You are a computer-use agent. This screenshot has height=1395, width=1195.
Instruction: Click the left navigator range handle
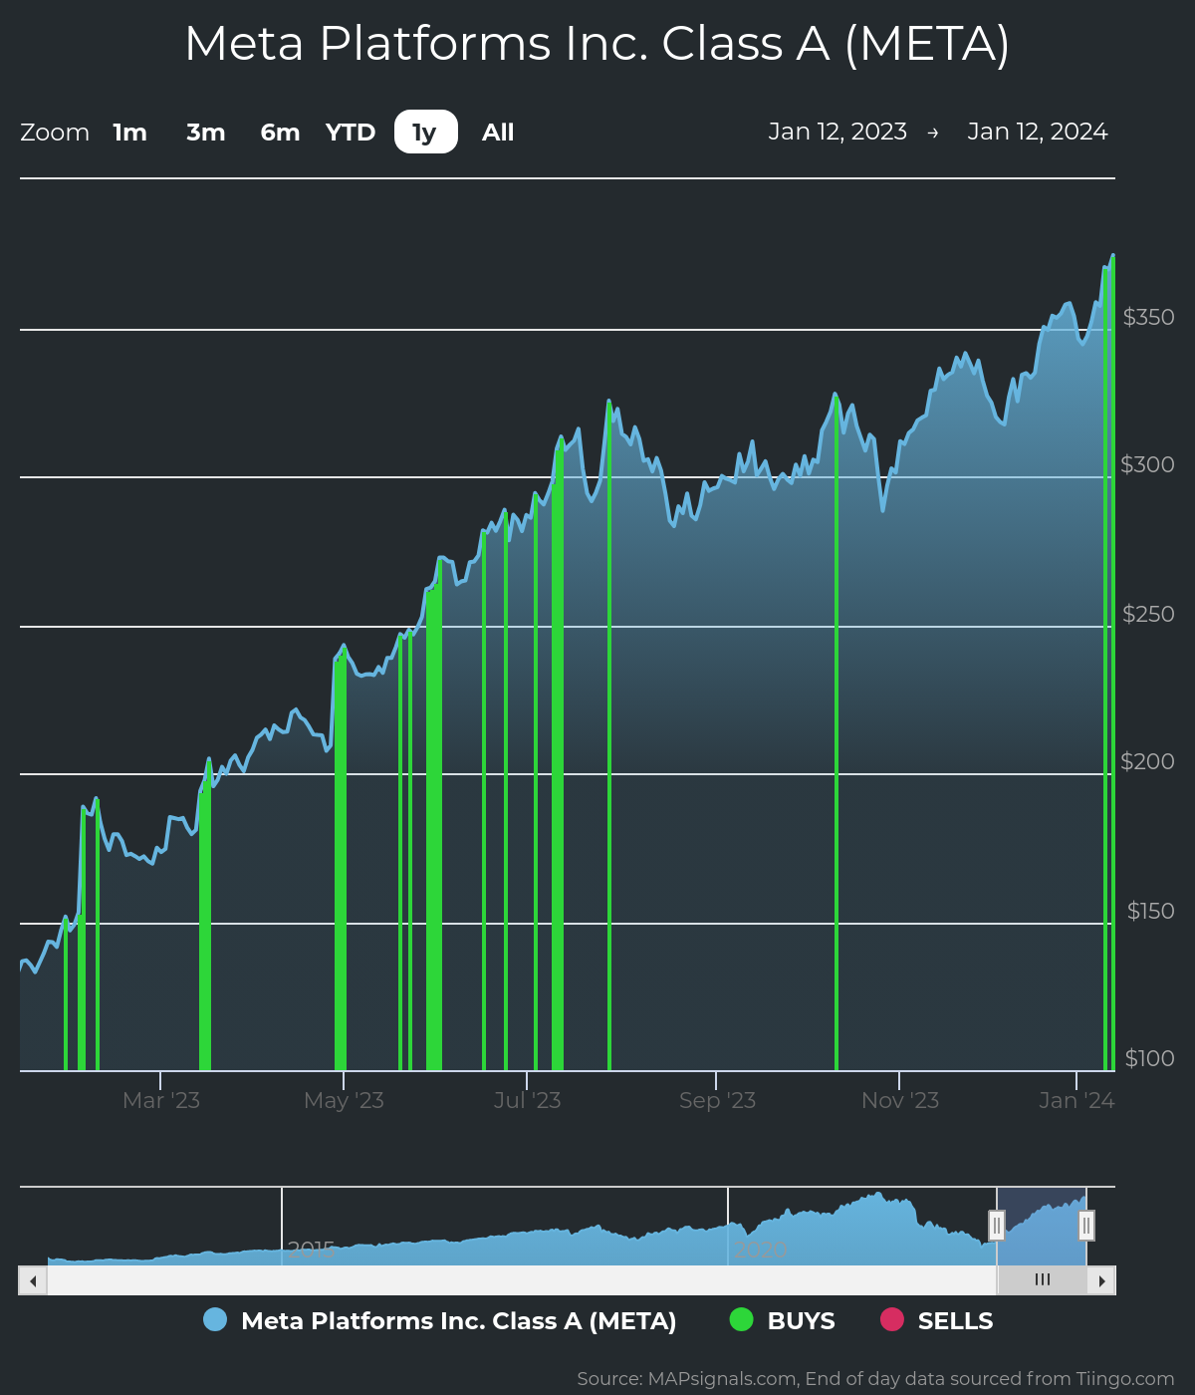[x=997, y=1225]
